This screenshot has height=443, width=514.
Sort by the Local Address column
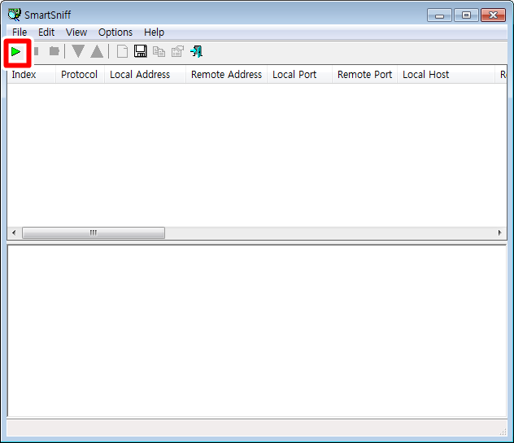[x=145, y=75]
